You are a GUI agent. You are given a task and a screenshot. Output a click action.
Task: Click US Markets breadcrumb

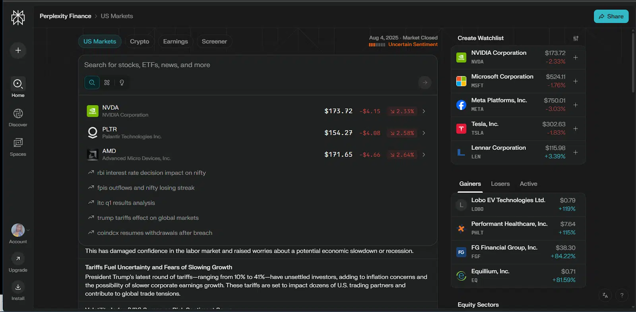(x=117, y=16)
